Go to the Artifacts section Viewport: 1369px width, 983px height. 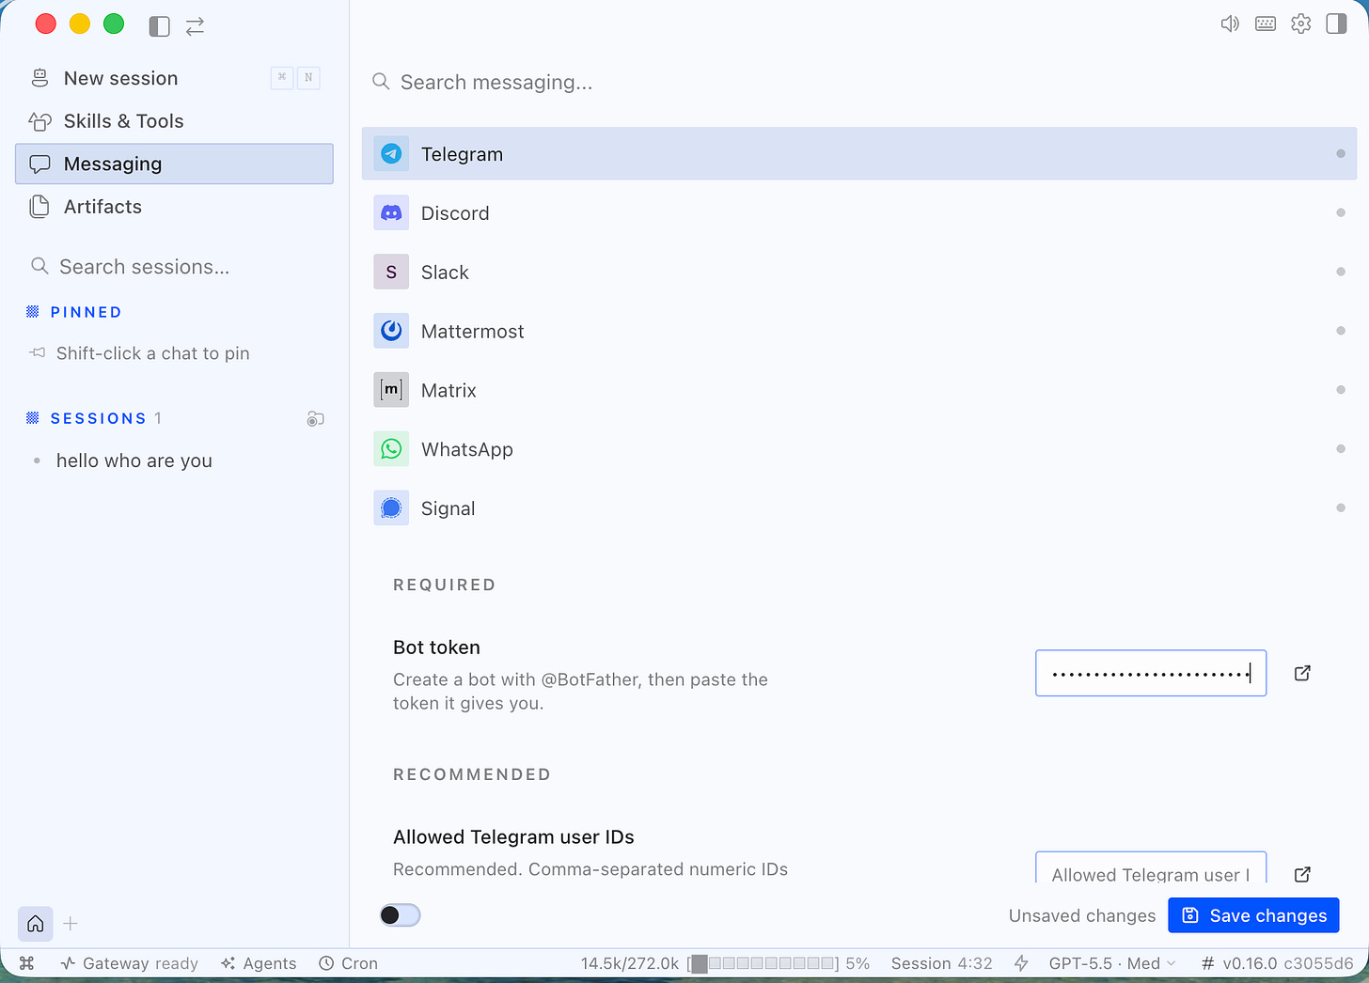[175, 207]
